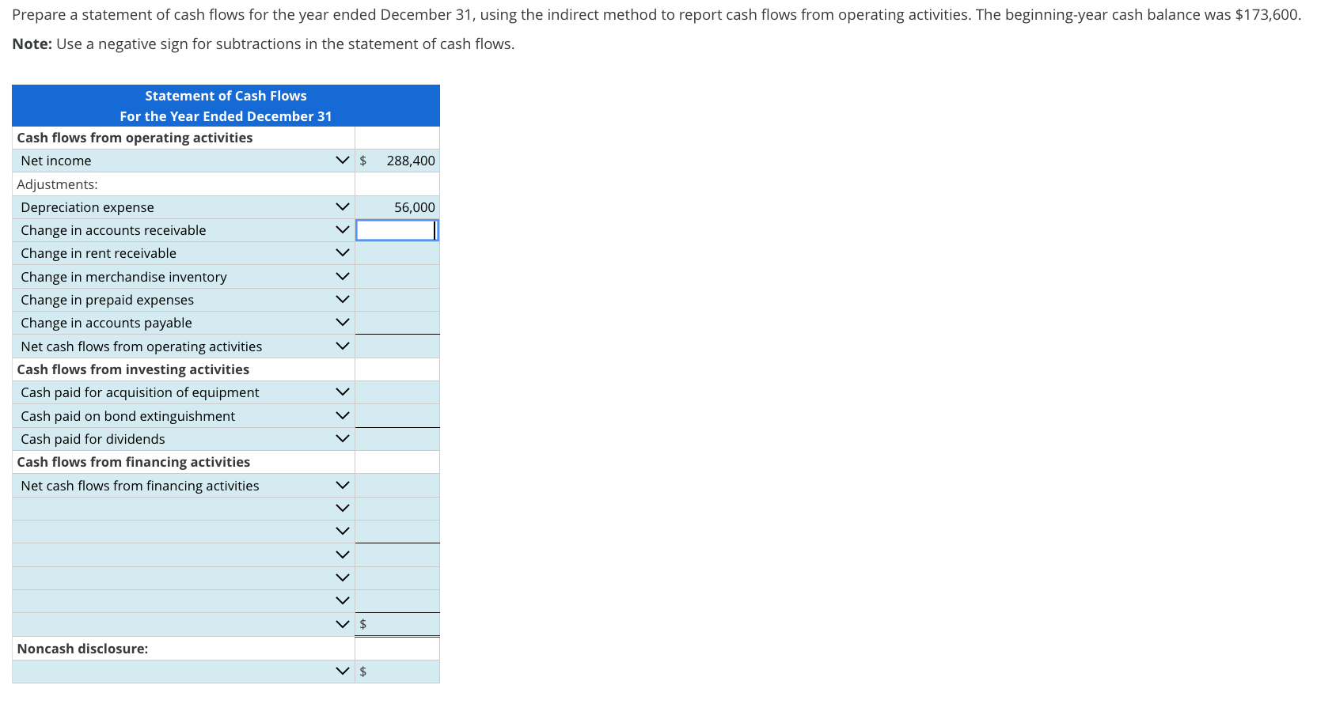The image size is (1317, 704).
Task: Click the amount field for Change in accounts receivable
Action: tap(397, 230)
